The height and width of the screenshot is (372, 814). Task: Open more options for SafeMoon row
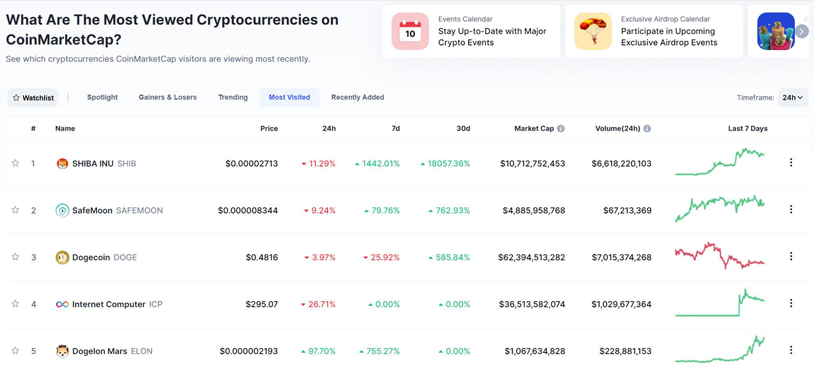[791, 209]
